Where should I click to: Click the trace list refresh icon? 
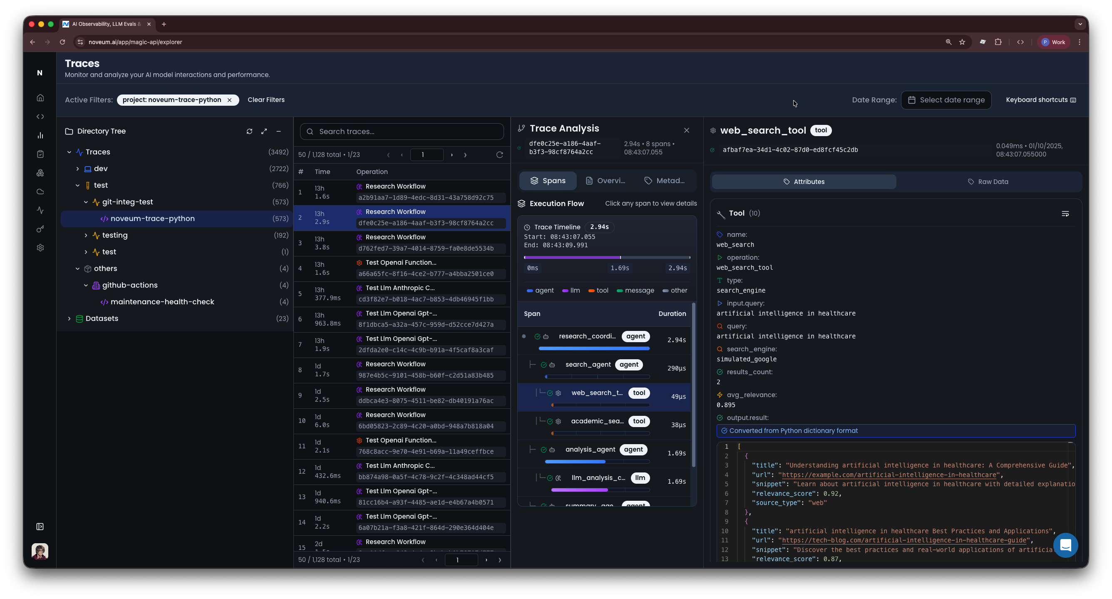tap(499, 154)
